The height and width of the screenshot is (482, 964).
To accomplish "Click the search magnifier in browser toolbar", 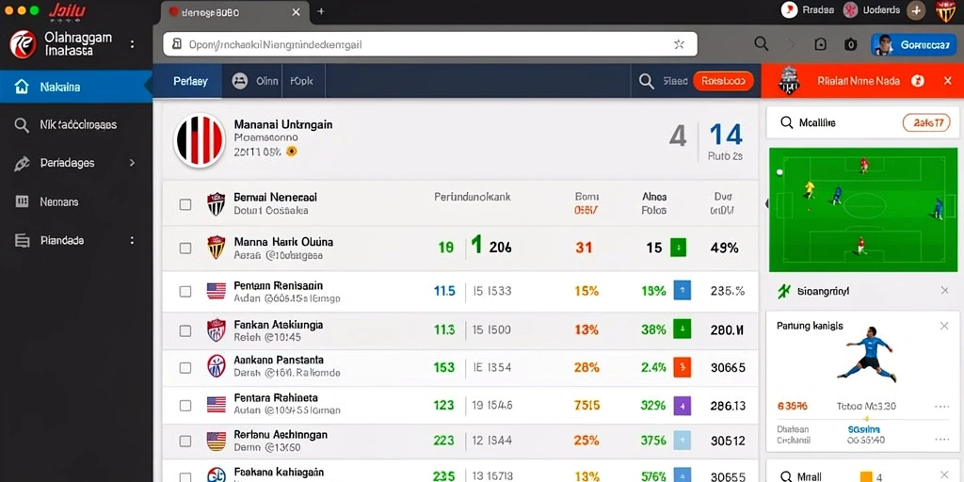I will tap(761, 43).
